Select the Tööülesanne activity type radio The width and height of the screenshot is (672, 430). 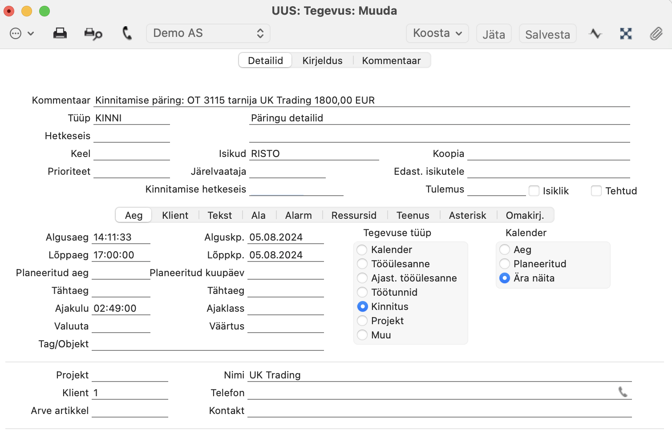pyautogui.click(x=362, y=264)
